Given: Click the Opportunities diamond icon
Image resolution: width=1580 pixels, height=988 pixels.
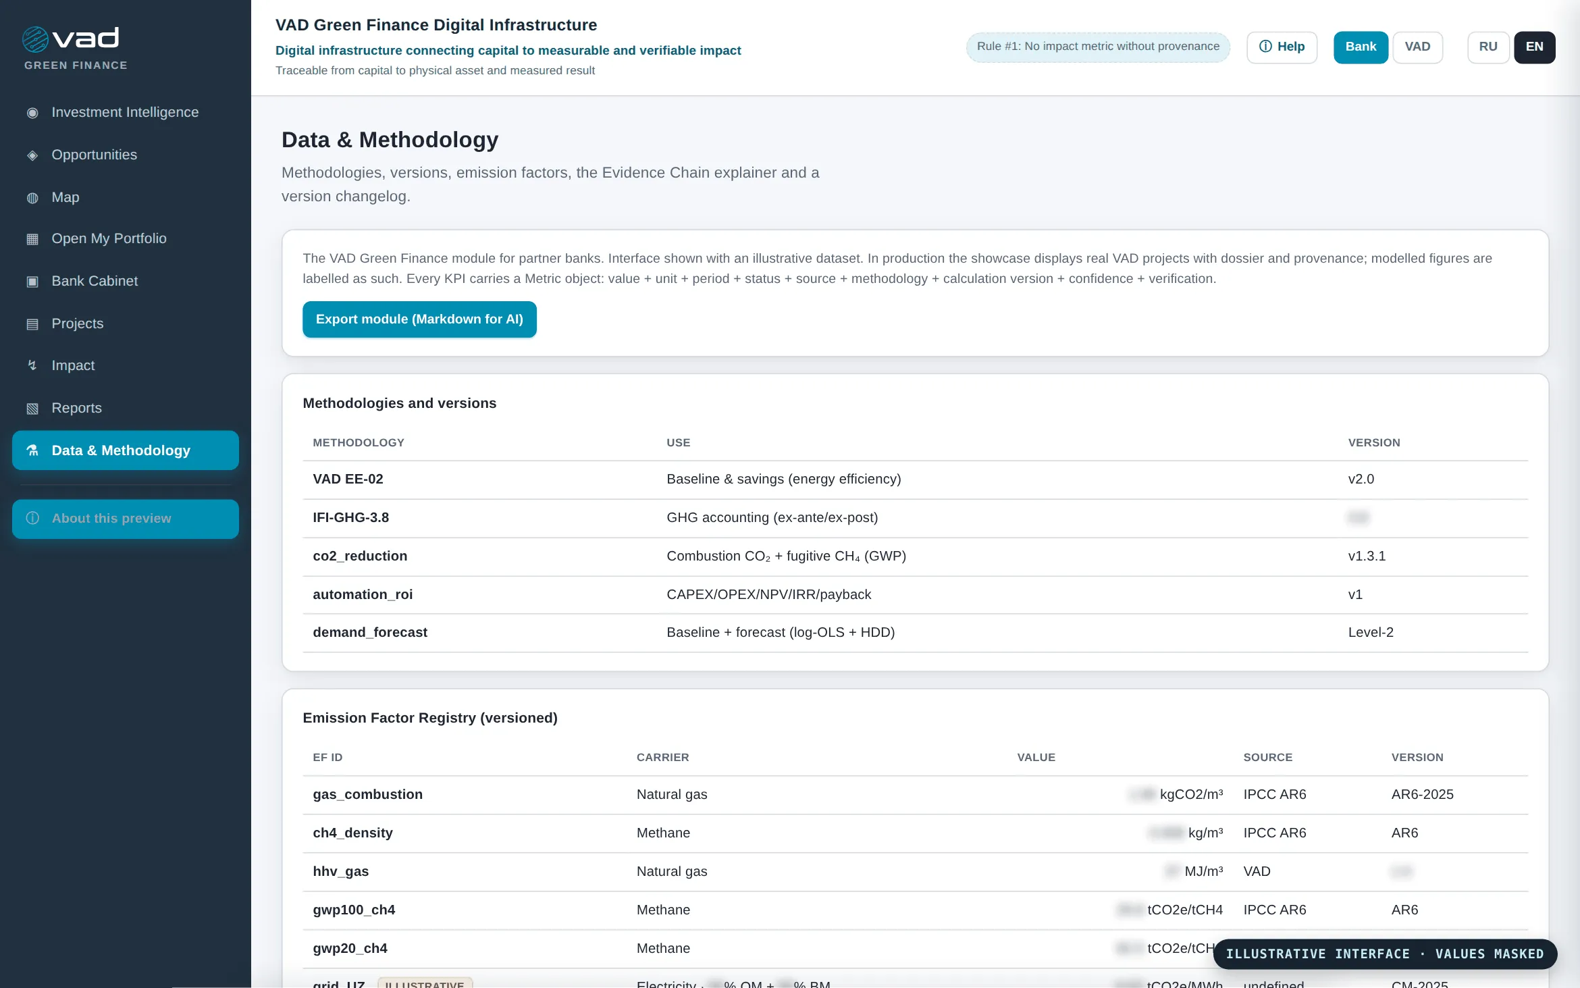Looking at the screenshot, I should click(x=32, y=155).
